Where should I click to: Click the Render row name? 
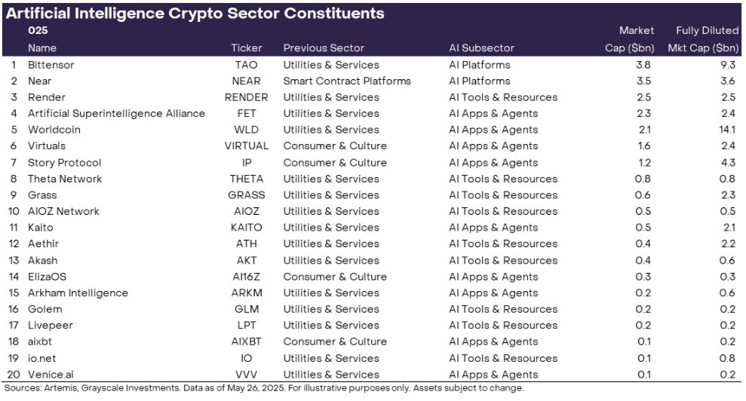[x=47, y=97]
